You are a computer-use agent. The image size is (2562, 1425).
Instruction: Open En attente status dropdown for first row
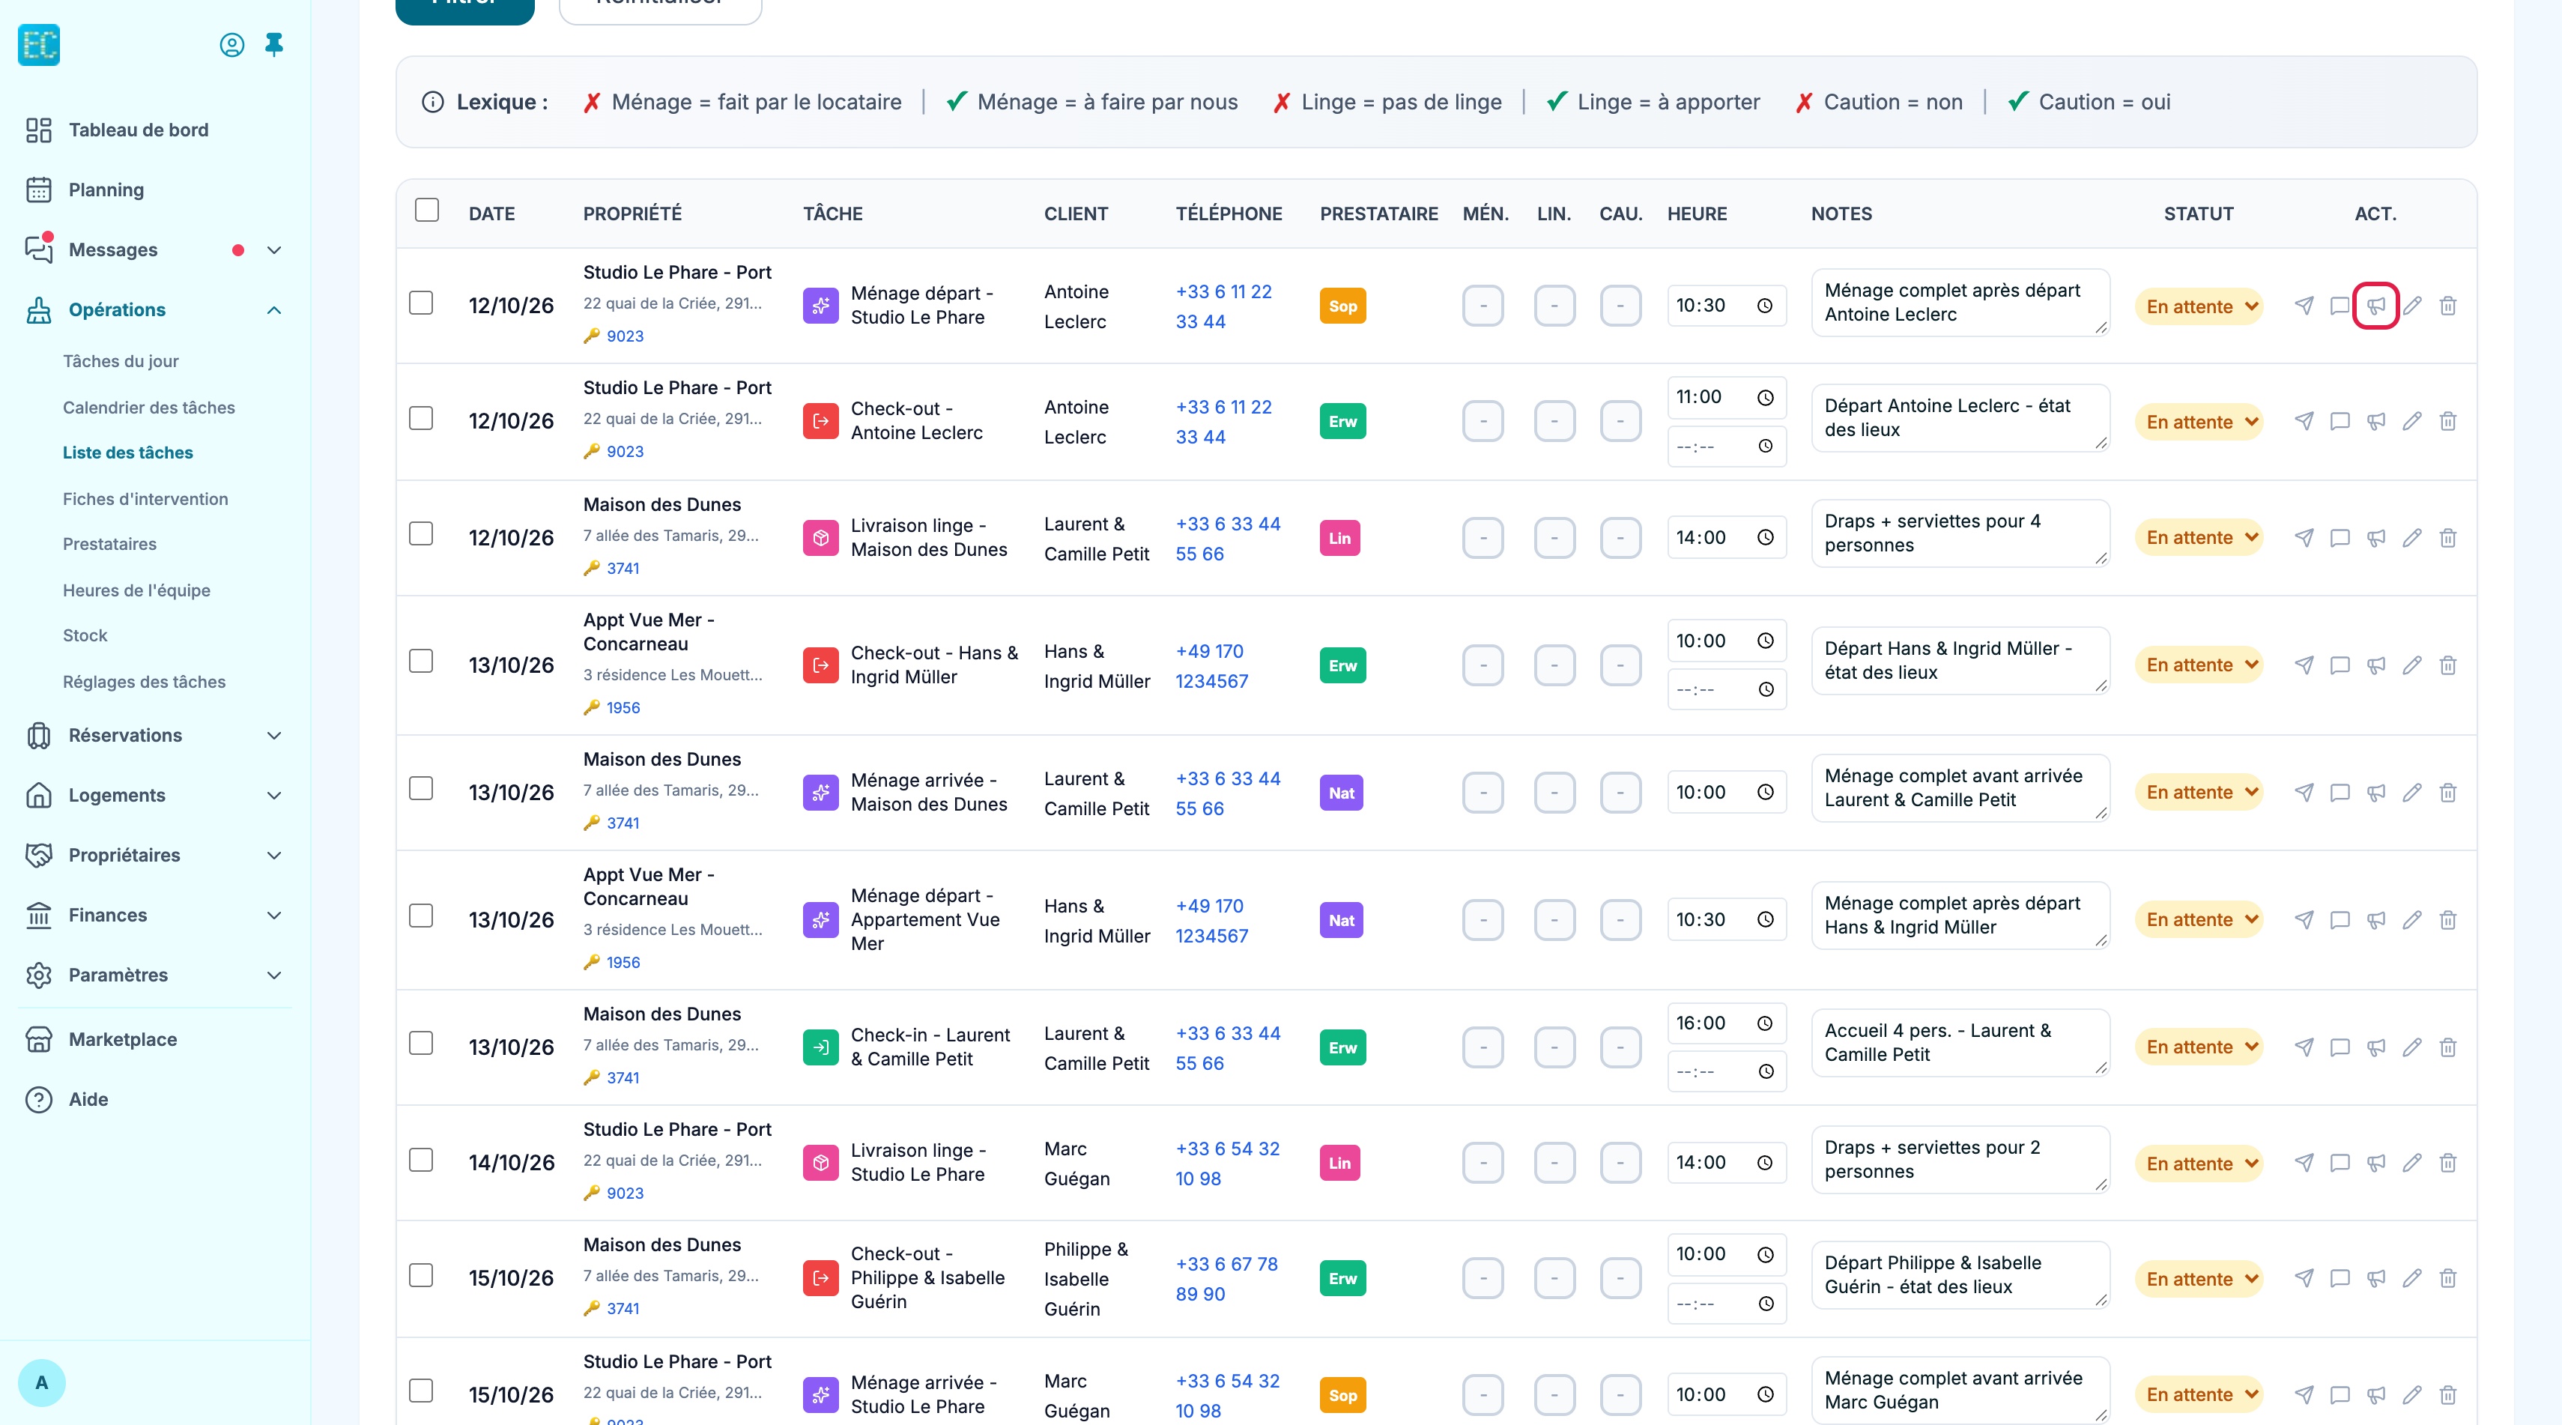point(2199,306)
